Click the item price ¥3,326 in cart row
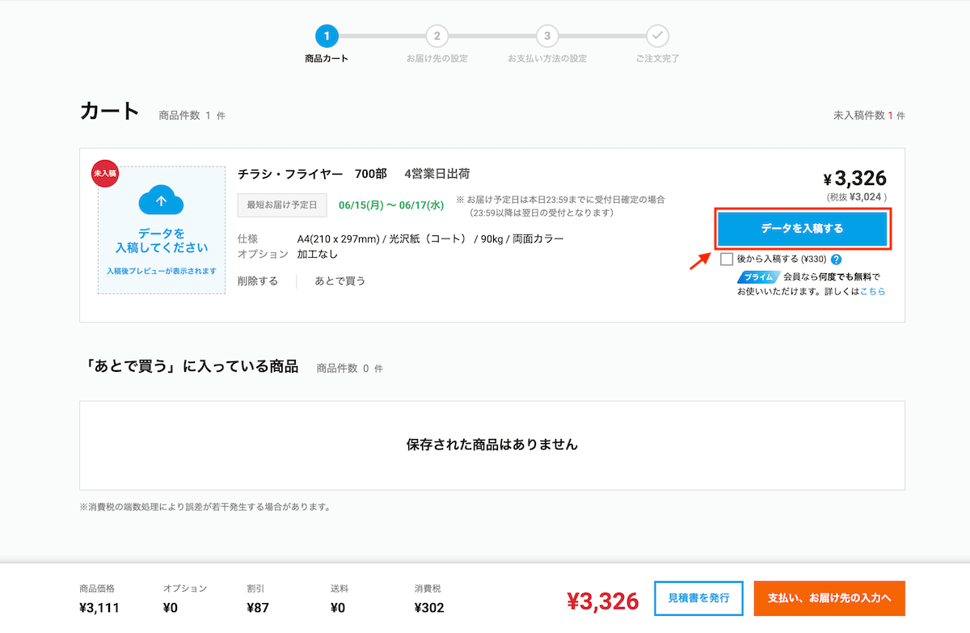Screen dimensions: 970x633 click(854, 179)
